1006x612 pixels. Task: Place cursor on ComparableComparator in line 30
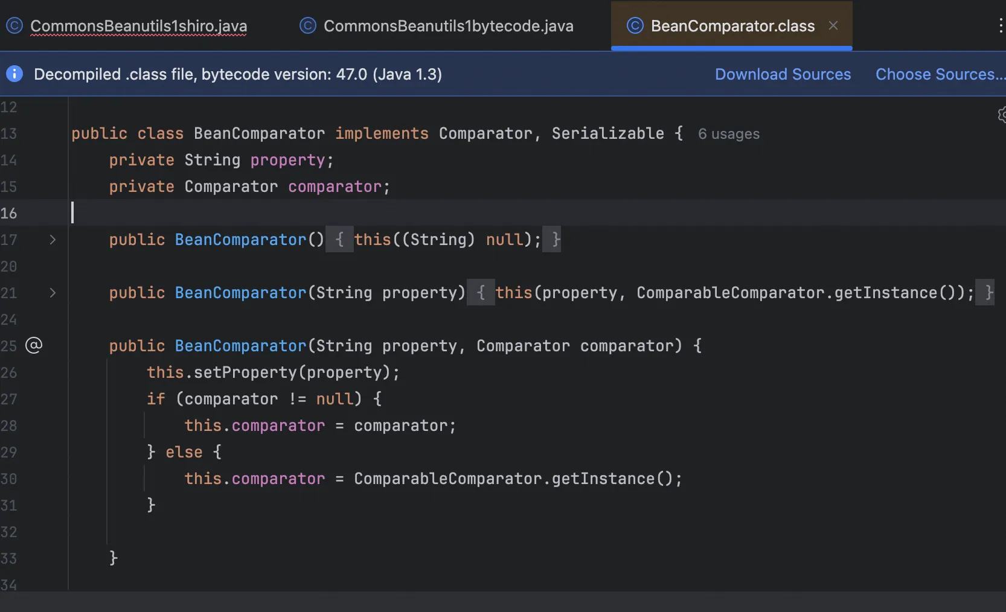click(448, 479)
